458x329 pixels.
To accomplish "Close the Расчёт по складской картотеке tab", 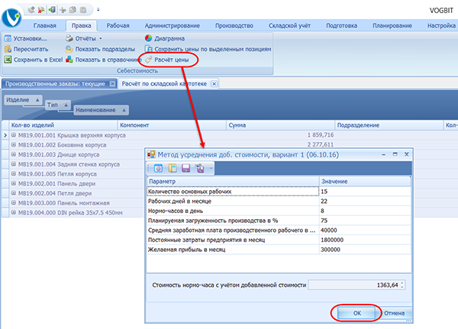I will [x=214, y=84].
